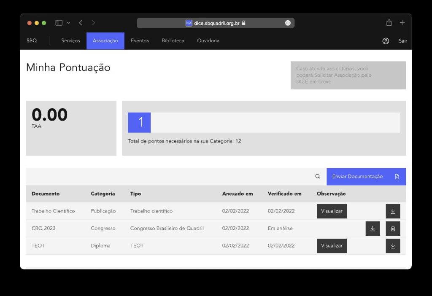Click the Minha Pontuação heading
Image resolution: width=432 pixels, height=296 pixels.
point(68,68)
